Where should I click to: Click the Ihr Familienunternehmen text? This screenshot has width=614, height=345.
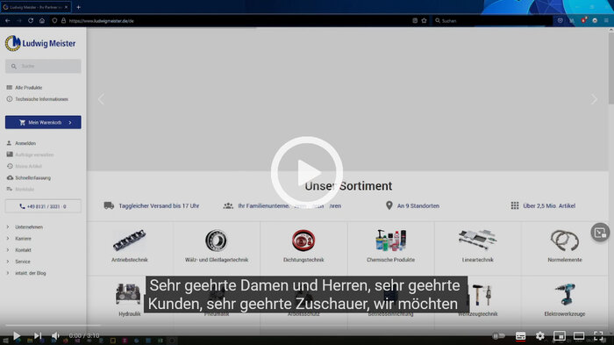click(x=289, y=205)
